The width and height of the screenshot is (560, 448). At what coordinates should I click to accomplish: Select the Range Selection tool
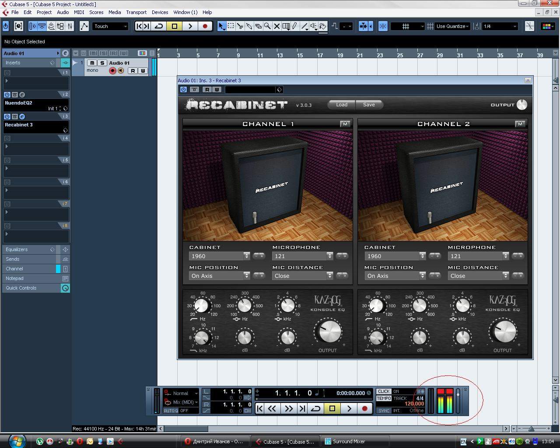click(231, 26)
